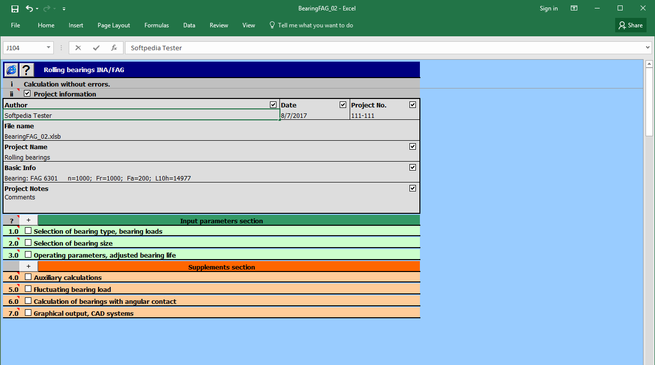Switch to the Home tab
This screenshot has width=655, height=365.
(46, 25)
